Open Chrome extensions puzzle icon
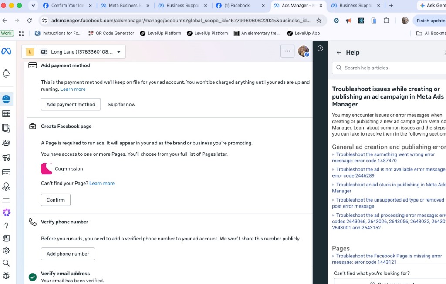Viewport: 446px width, 284px height. pyautogui.click(x=386, y=21)
